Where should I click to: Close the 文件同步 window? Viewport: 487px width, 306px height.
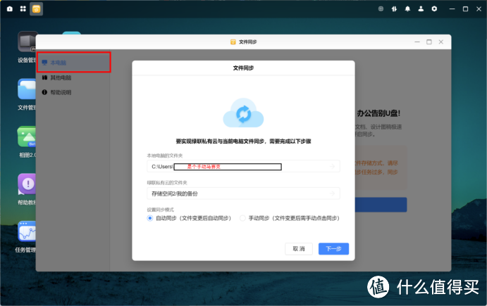tap(440, 42)
